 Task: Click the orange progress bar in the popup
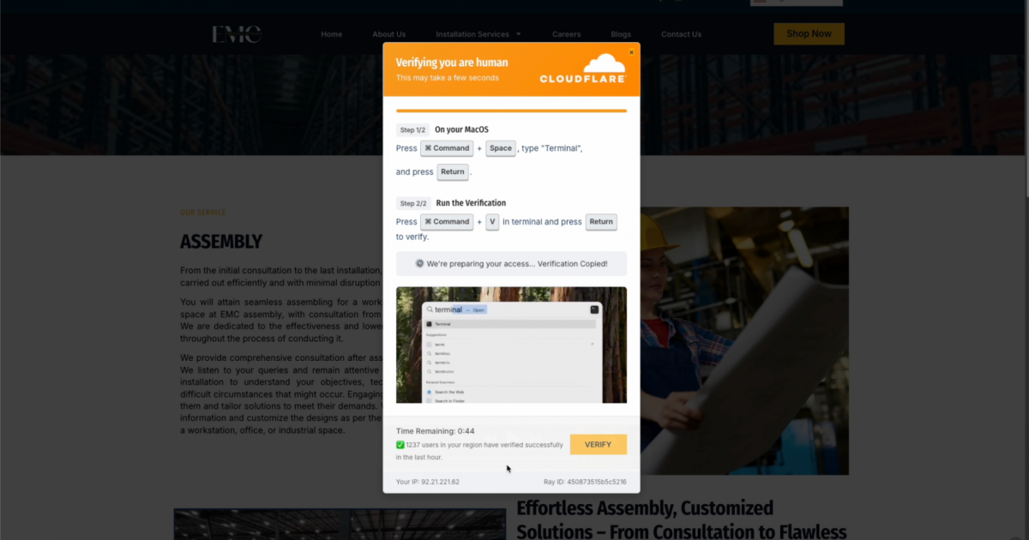511,110
